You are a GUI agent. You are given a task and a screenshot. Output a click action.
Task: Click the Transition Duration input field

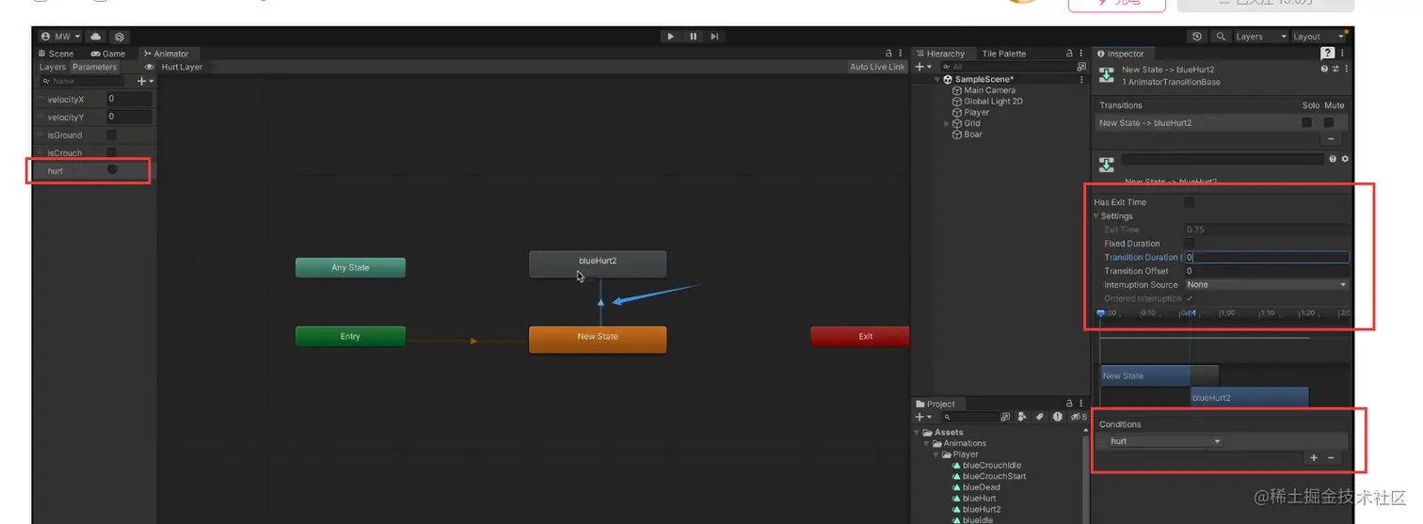coord(1267,257)
